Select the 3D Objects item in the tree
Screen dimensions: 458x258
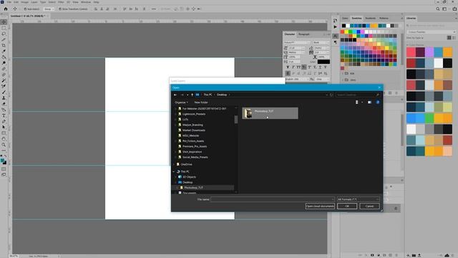[189, 177]
